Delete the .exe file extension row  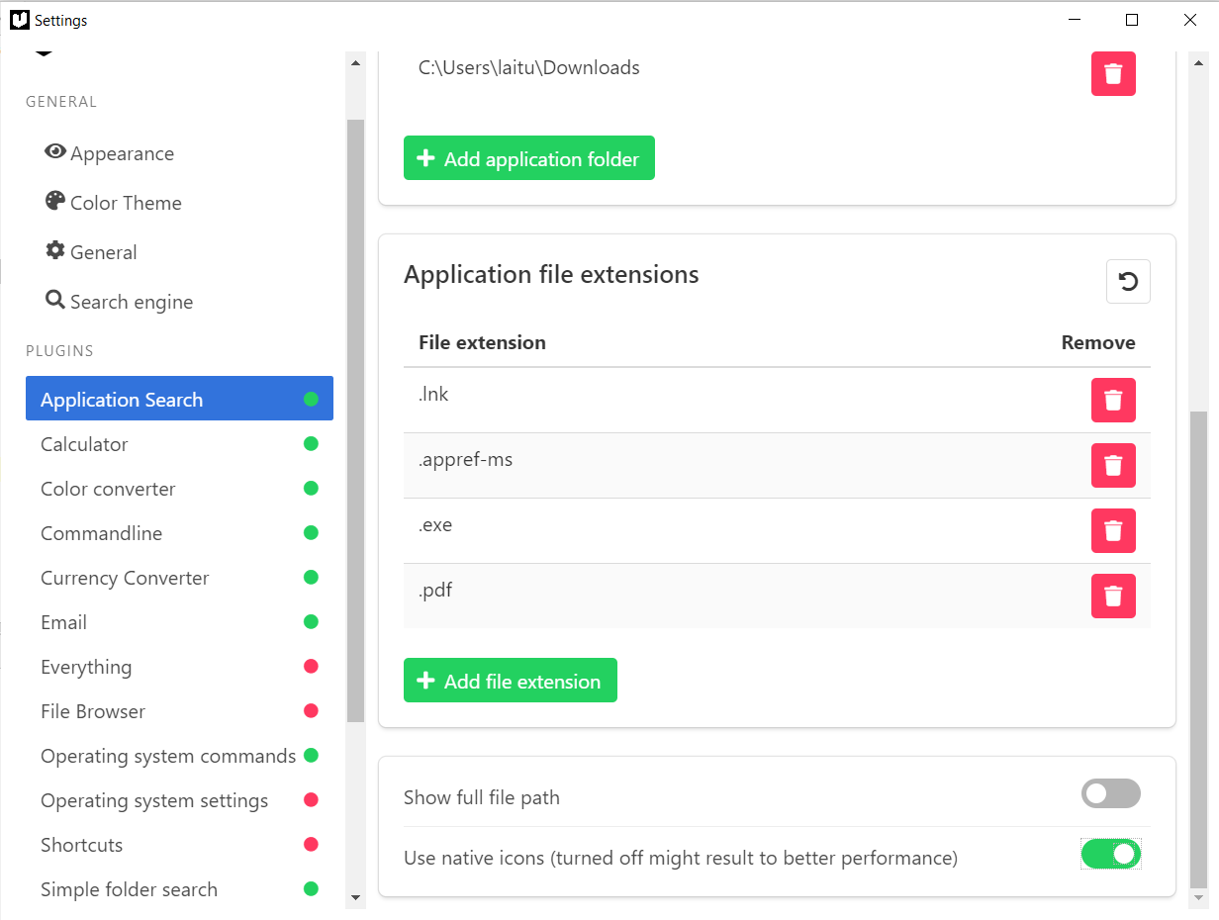click(x=1113, y=530)
